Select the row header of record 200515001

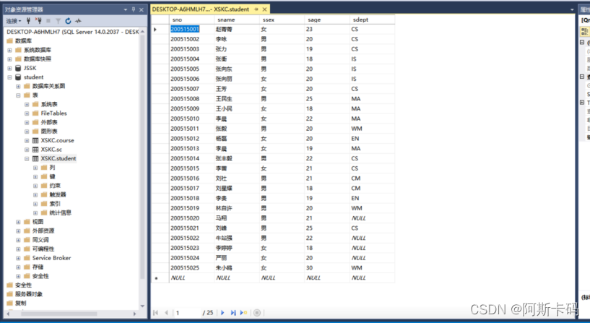coord(160,30)
